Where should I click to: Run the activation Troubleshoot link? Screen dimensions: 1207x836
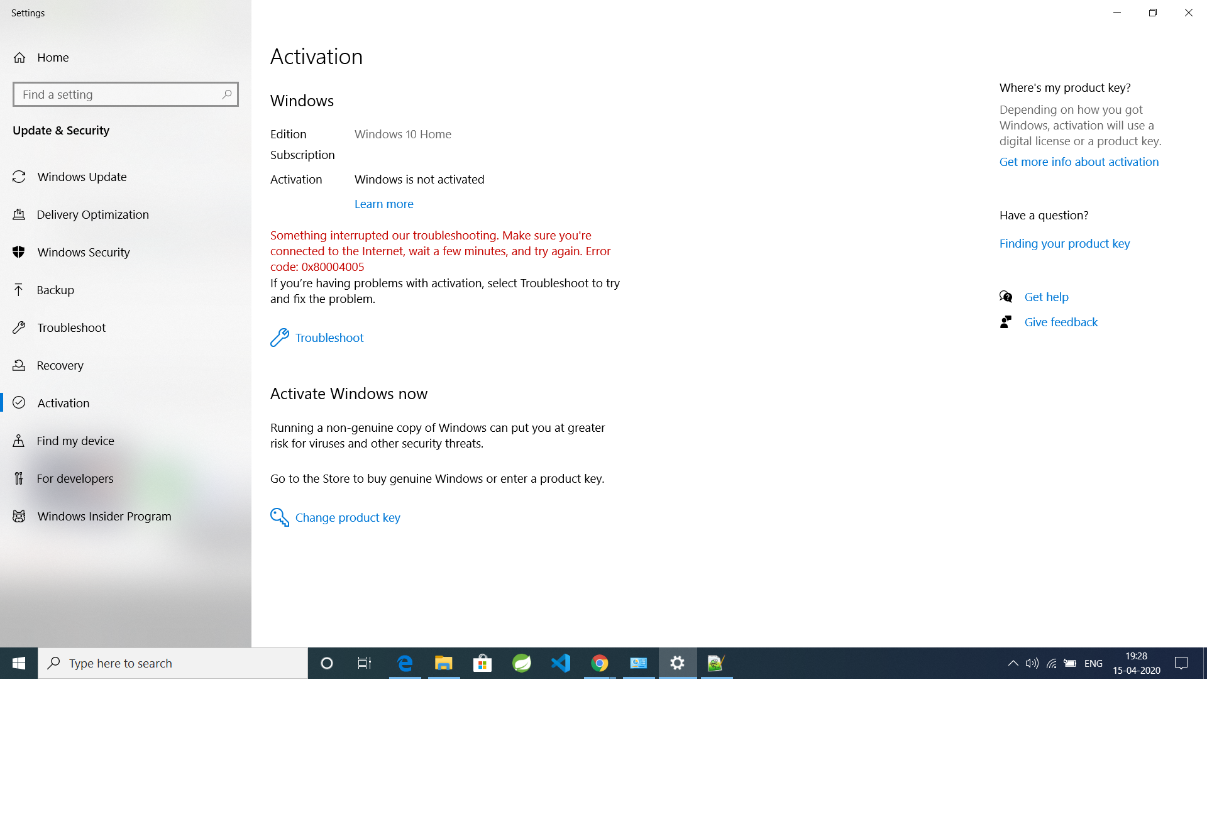coord(329,338)
